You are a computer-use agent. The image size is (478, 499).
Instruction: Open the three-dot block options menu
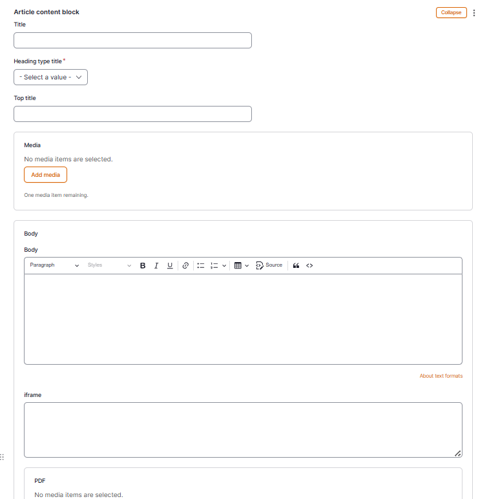pyautogui.click(x=474, y=12)
